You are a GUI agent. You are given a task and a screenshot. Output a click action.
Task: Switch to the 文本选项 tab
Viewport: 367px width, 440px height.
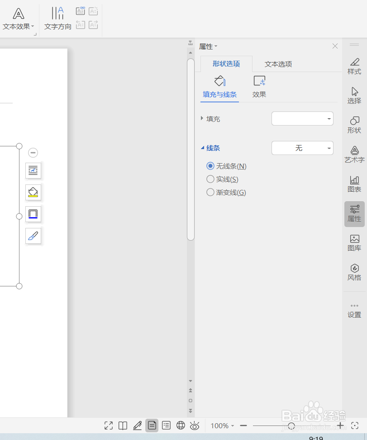[277, 64]
